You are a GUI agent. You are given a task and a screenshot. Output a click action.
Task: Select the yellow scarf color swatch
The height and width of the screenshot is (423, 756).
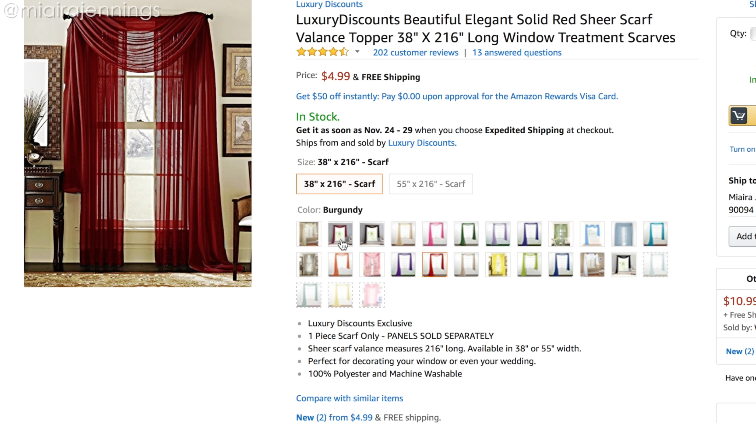[x=498, y=264]
